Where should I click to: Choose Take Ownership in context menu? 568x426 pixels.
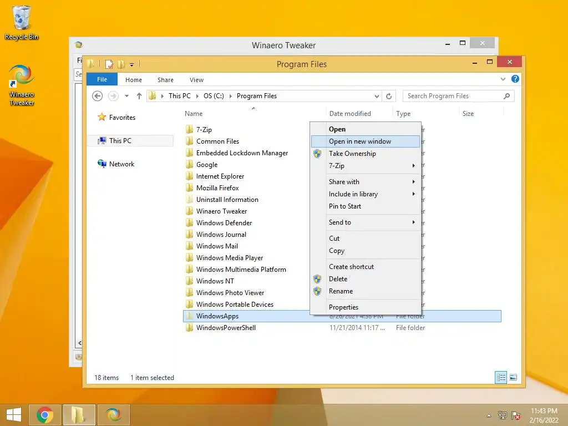pyautogui.click(x=366, y=154)
